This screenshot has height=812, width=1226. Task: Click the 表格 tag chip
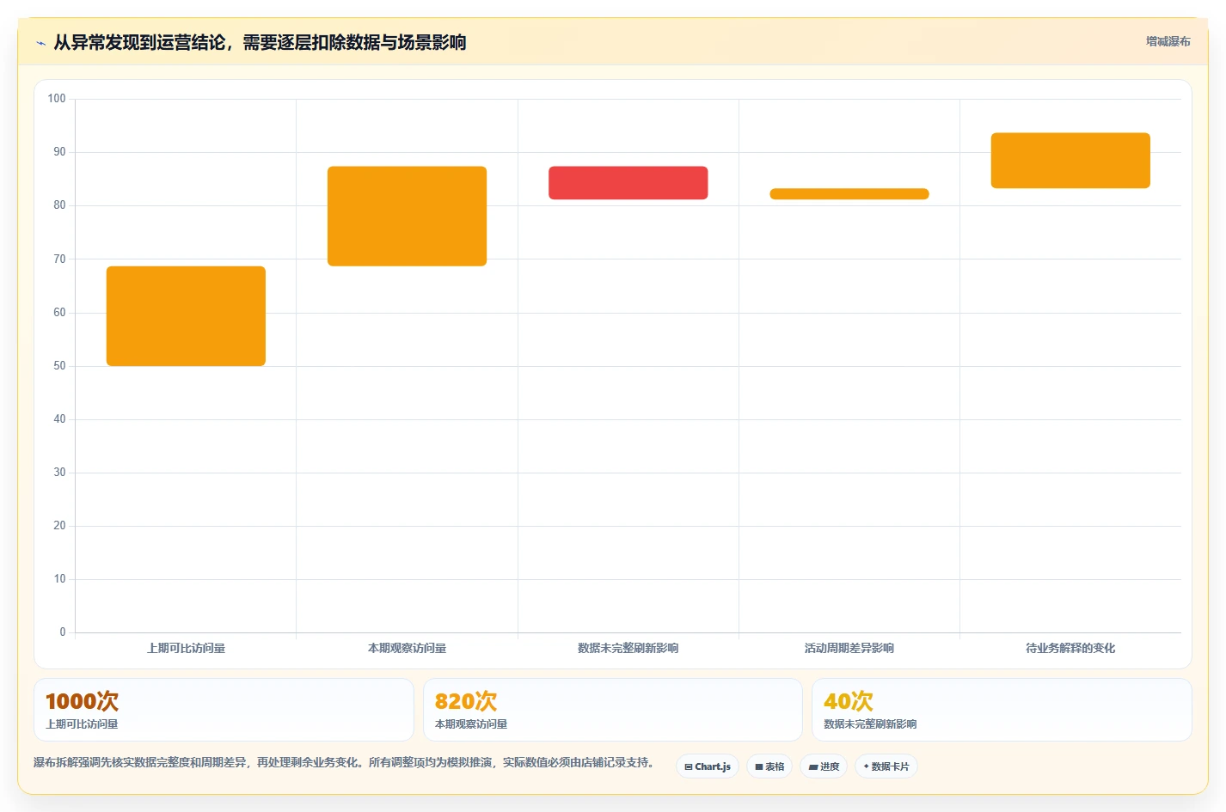[x=769, y=766]
